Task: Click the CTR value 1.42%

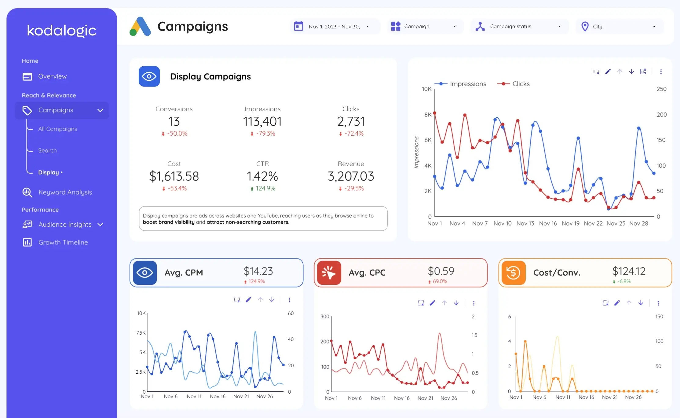Action: coord(262,176)
